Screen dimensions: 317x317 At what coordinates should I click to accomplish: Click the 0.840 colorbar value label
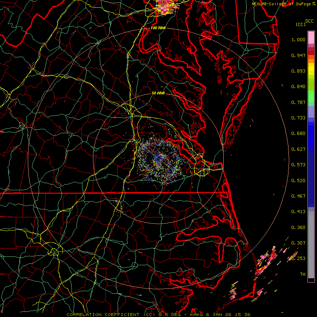[298, 87]
